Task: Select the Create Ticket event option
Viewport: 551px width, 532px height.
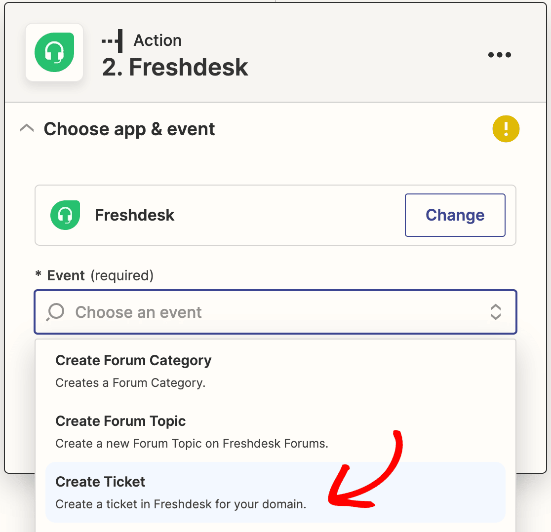Action: [275, 493]
